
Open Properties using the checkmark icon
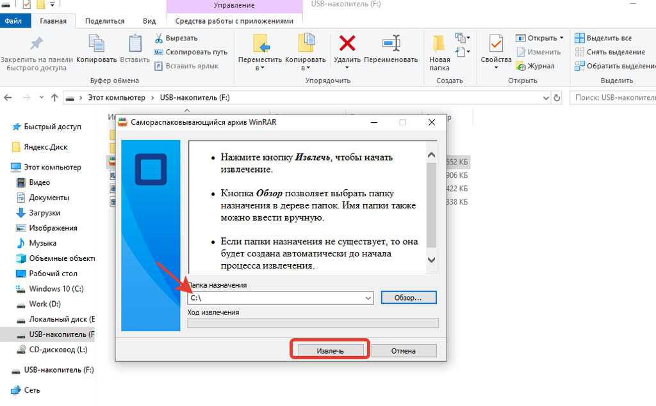[496, 43]
